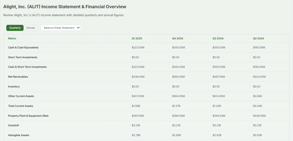Screen dimensions: 293x141
Task: Click Q2 2024 Total Current Assets value $3.44B
Action: 258,106
